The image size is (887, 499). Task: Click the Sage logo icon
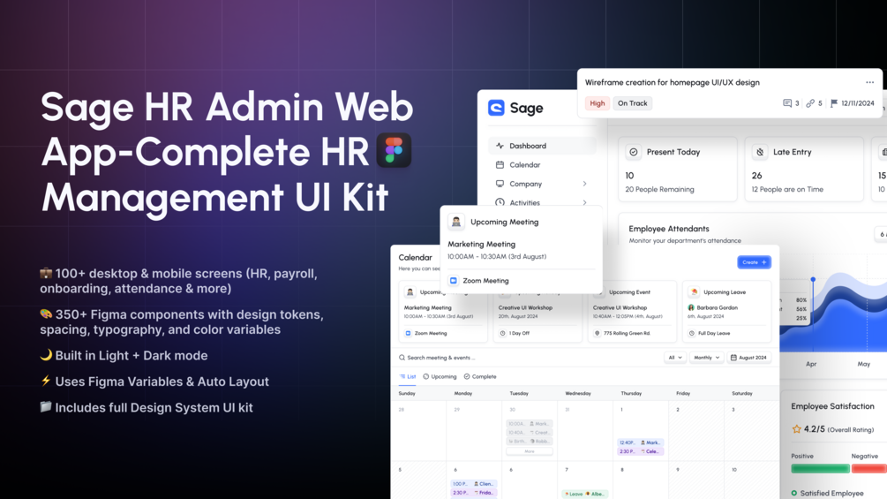(x=496, y=108)
